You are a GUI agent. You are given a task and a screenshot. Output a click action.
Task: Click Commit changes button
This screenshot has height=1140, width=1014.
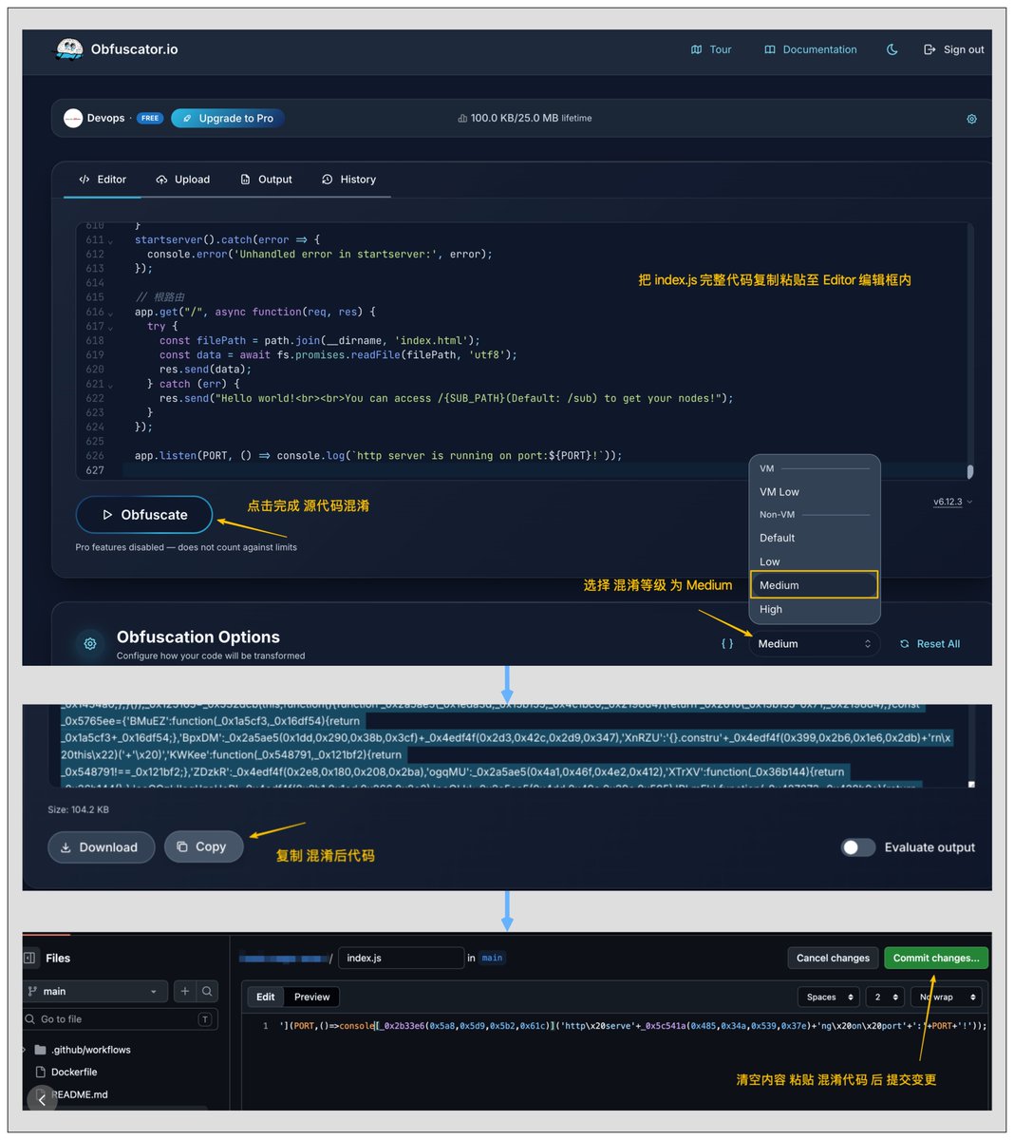(936, 958)
